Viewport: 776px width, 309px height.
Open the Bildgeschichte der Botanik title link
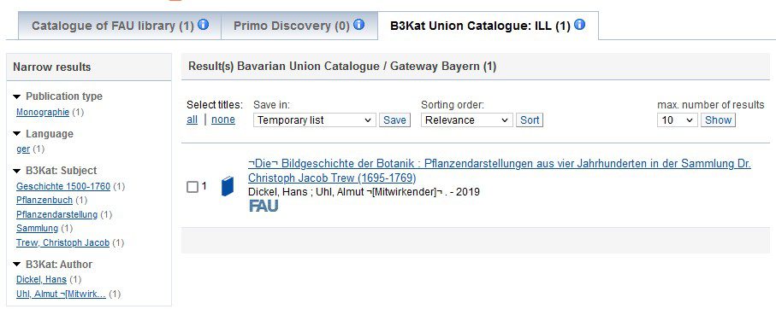point(500,171)
